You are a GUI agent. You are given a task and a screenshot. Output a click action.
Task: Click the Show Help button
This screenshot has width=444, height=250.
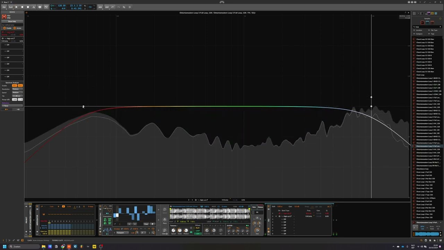pyautogui.click(x=12, y=22)
